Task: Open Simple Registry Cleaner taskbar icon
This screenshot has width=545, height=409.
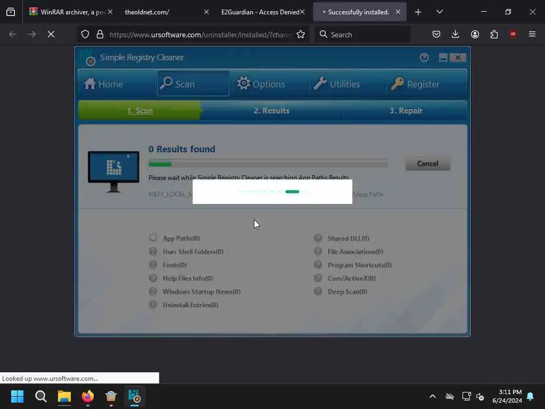Action: 135,396
